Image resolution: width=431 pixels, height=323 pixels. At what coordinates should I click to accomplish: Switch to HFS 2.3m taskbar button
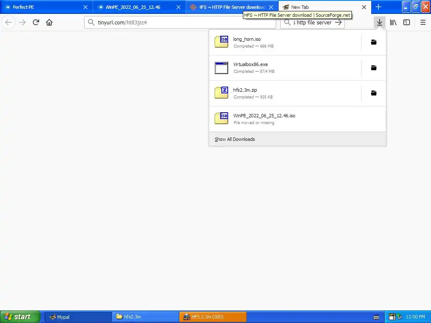tap(213, 317)
